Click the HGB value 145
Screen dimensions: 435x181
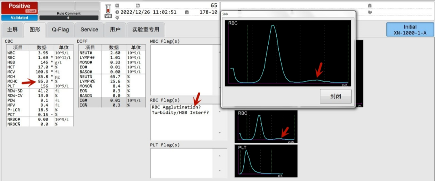pos(44,62)
